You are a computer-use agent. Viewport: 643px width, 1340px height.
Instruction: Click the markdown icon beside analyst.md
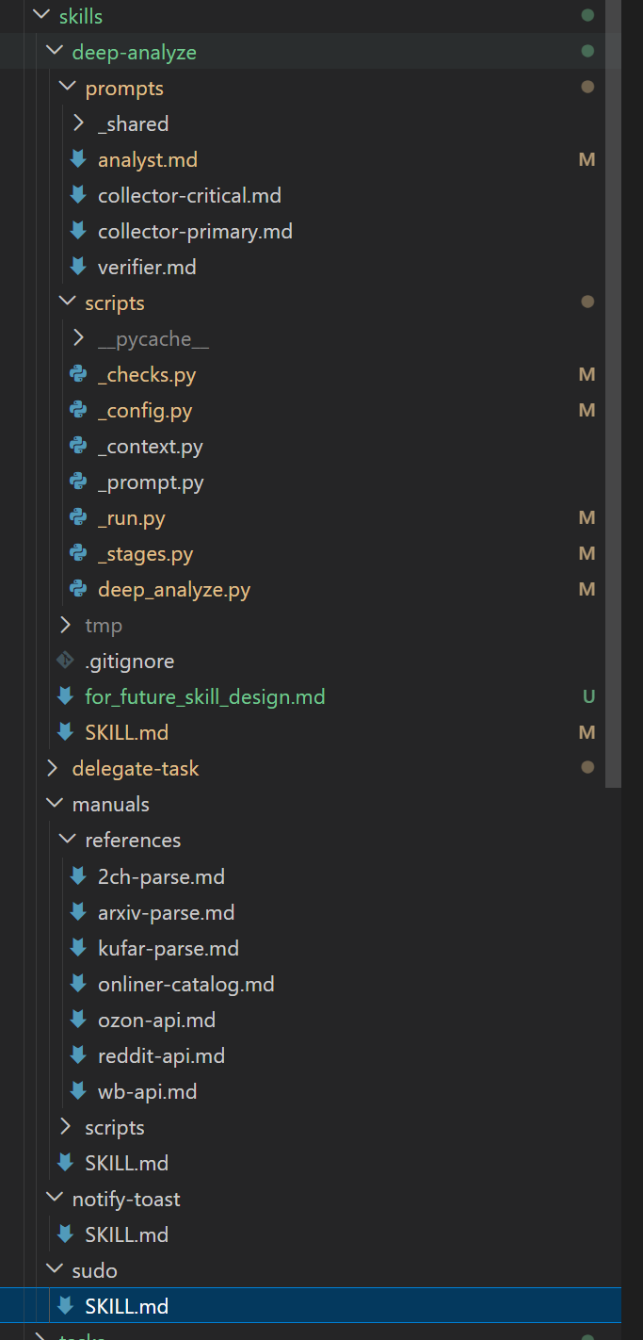point(78,159)
